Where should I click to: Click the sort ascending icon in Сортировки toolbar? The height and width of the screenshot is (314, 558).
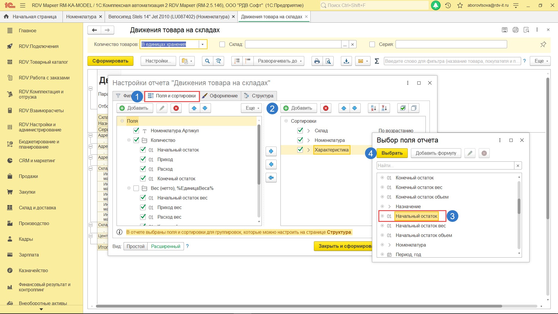pyautogui.click(x=373, y=108)
